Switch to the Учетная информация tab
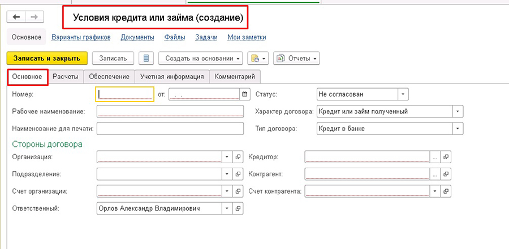Image resolution: width=509 pixels, height=249 pixels. [x=172, y=77]
